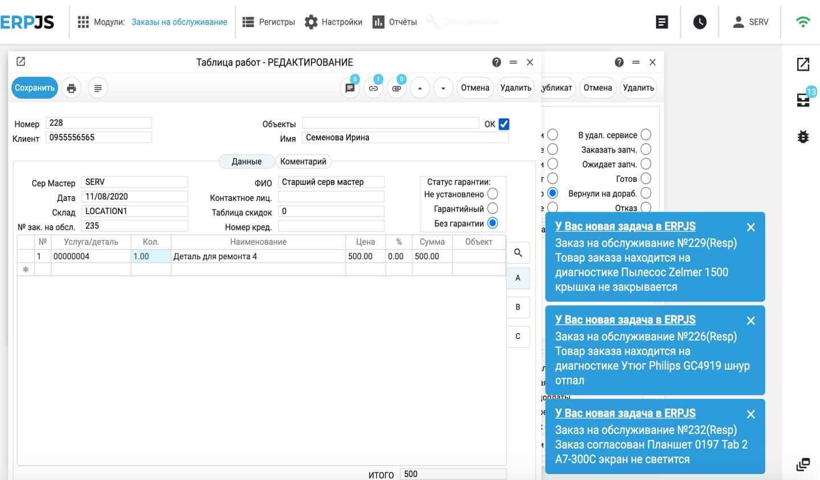Click the print icon next to Сохранить
Viewport: 820px width, 480px height.
tap(71, 88)
